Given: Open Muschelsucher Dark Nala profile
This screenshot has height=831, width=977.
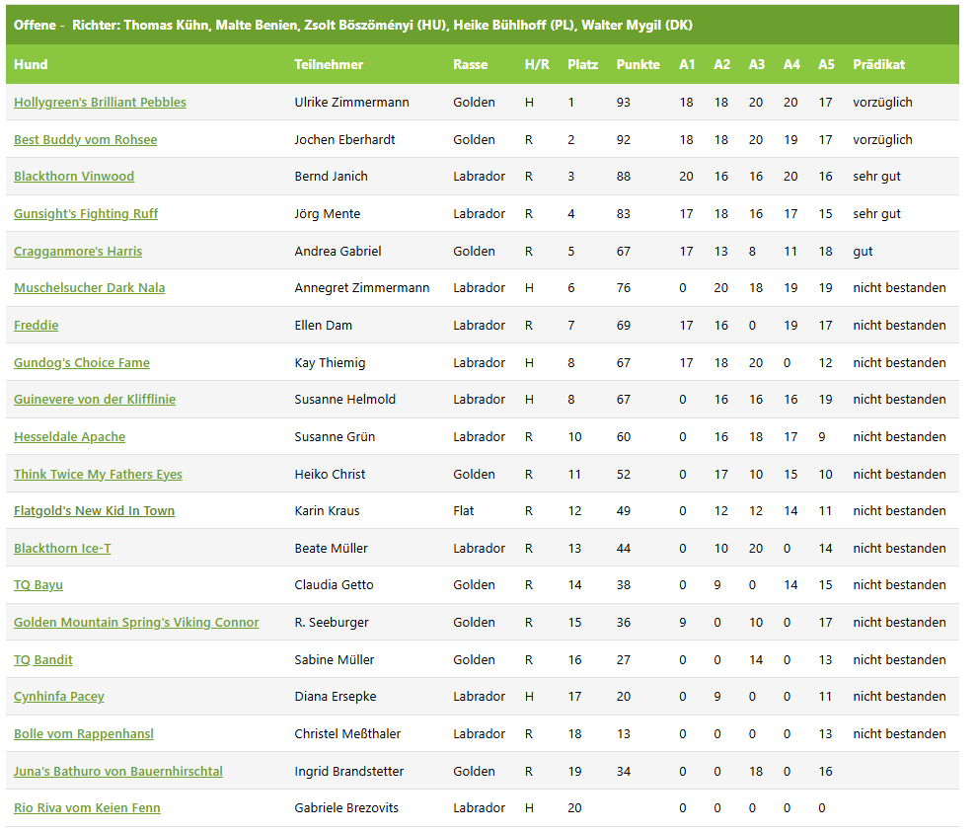Looking at the screenshot, I should pyautogui.click(x=89, y=288).
